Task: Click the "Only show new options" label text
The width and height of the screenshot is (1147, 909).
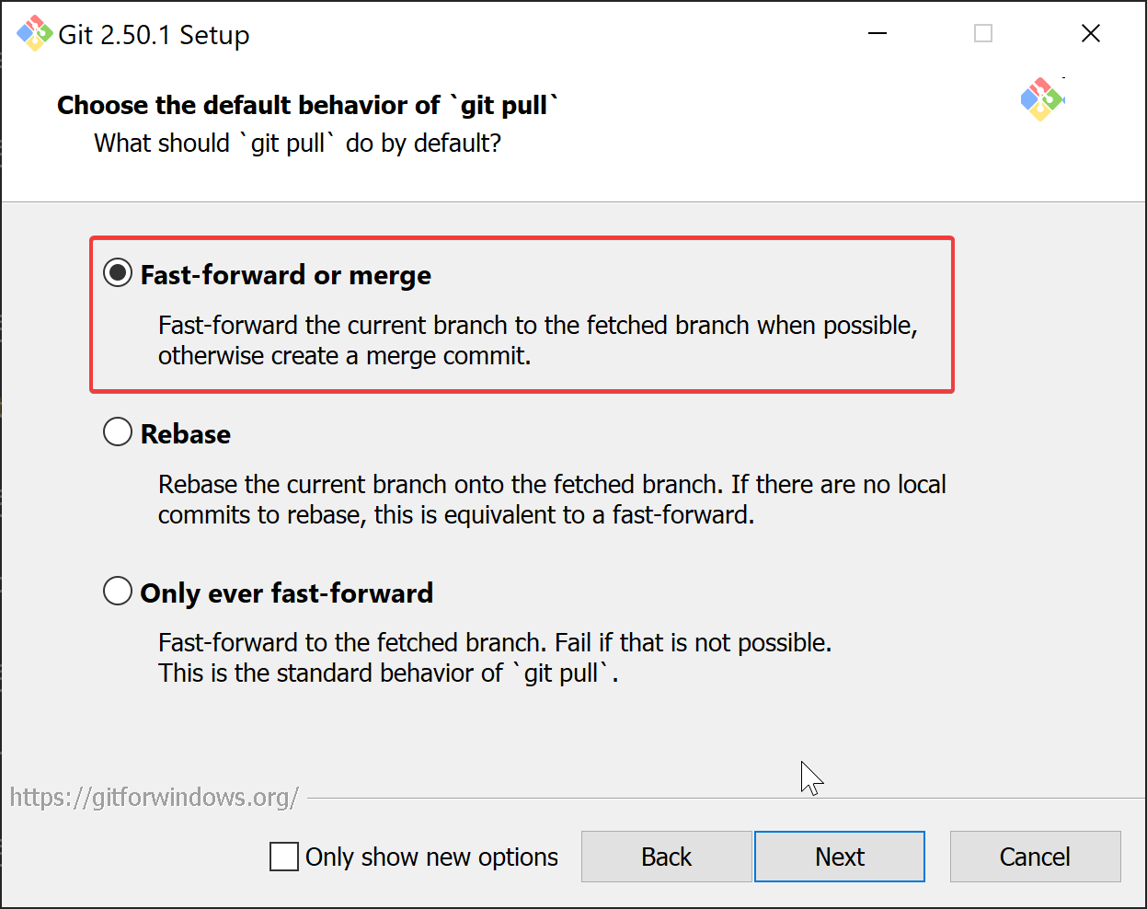Action: pos(431,857)
